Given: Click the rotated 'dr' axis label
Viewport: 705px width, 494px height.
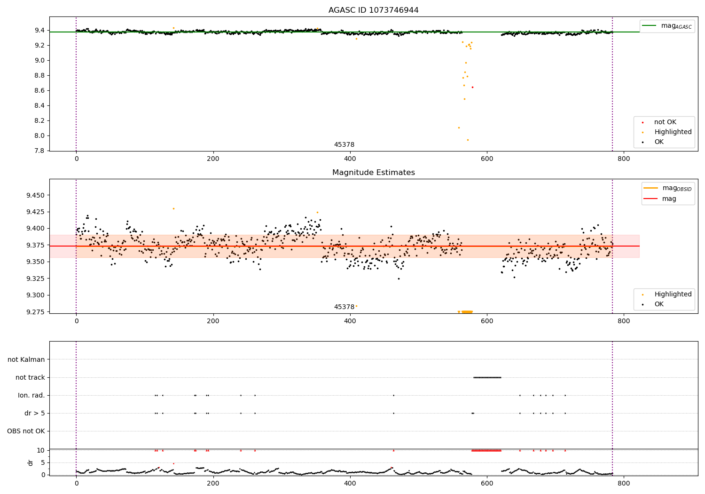Looking at the screenshot, I should coord(31,462).
